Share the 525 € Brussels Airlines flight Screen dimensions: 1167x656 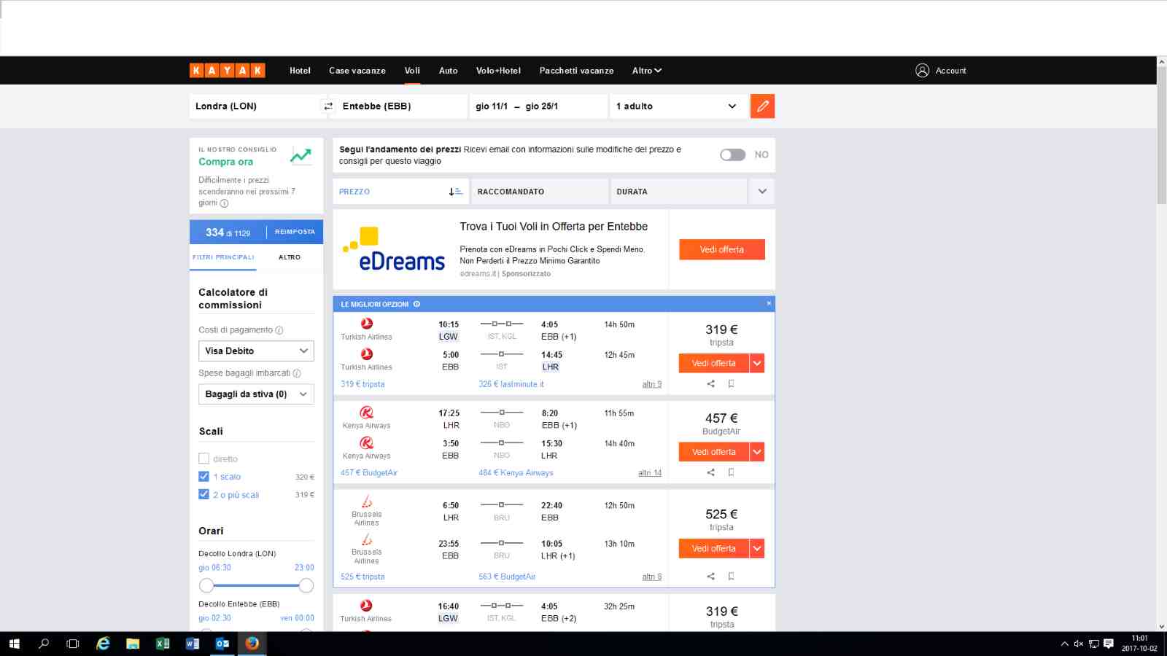tap(710, 576)
